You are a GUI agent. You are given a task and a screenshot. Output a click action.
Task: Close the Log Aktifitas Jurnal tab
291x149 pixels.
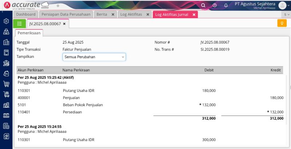click(x=194, y=15)
